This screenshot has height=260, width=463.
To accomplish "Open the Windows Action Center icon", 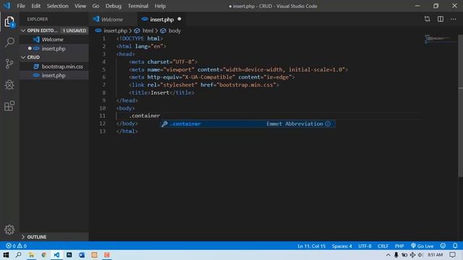I will click(x=452, y=255).
